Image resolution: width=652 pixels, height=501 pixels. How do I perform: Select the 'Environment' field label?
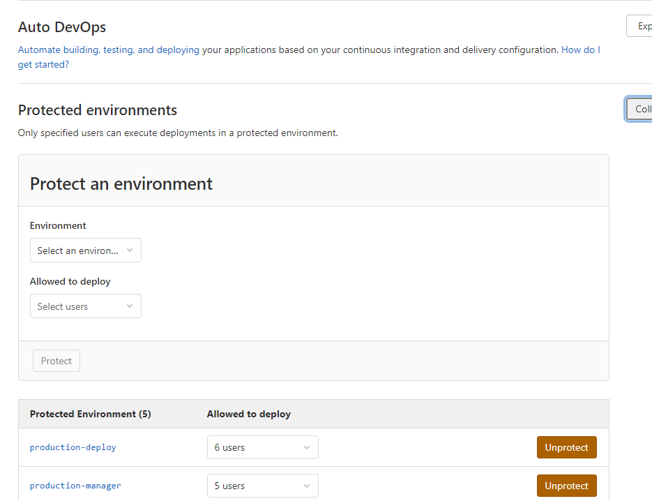coord(58,225)
